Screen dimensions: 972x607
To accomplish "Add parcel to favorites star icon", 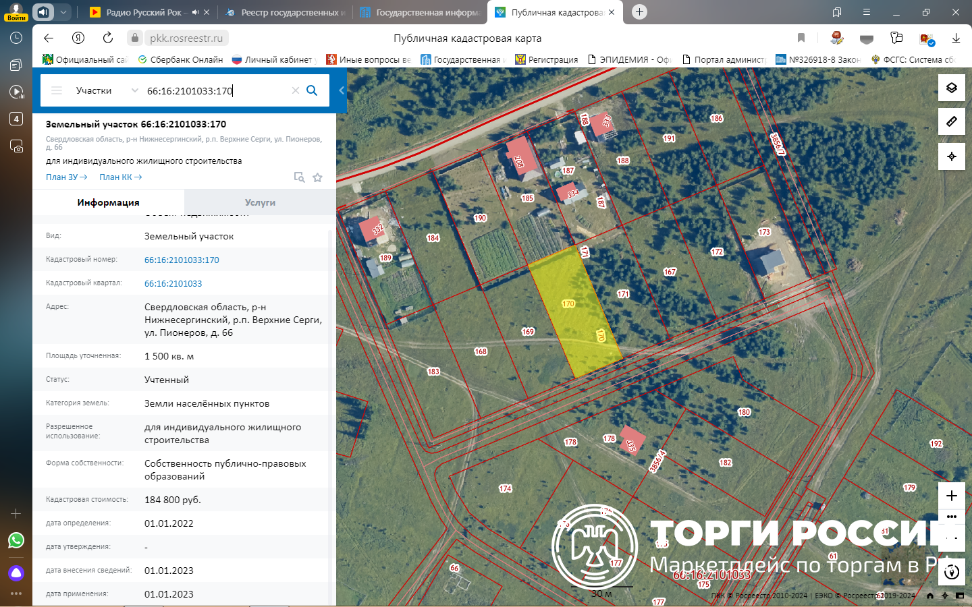I will click(x=317, y=177).
